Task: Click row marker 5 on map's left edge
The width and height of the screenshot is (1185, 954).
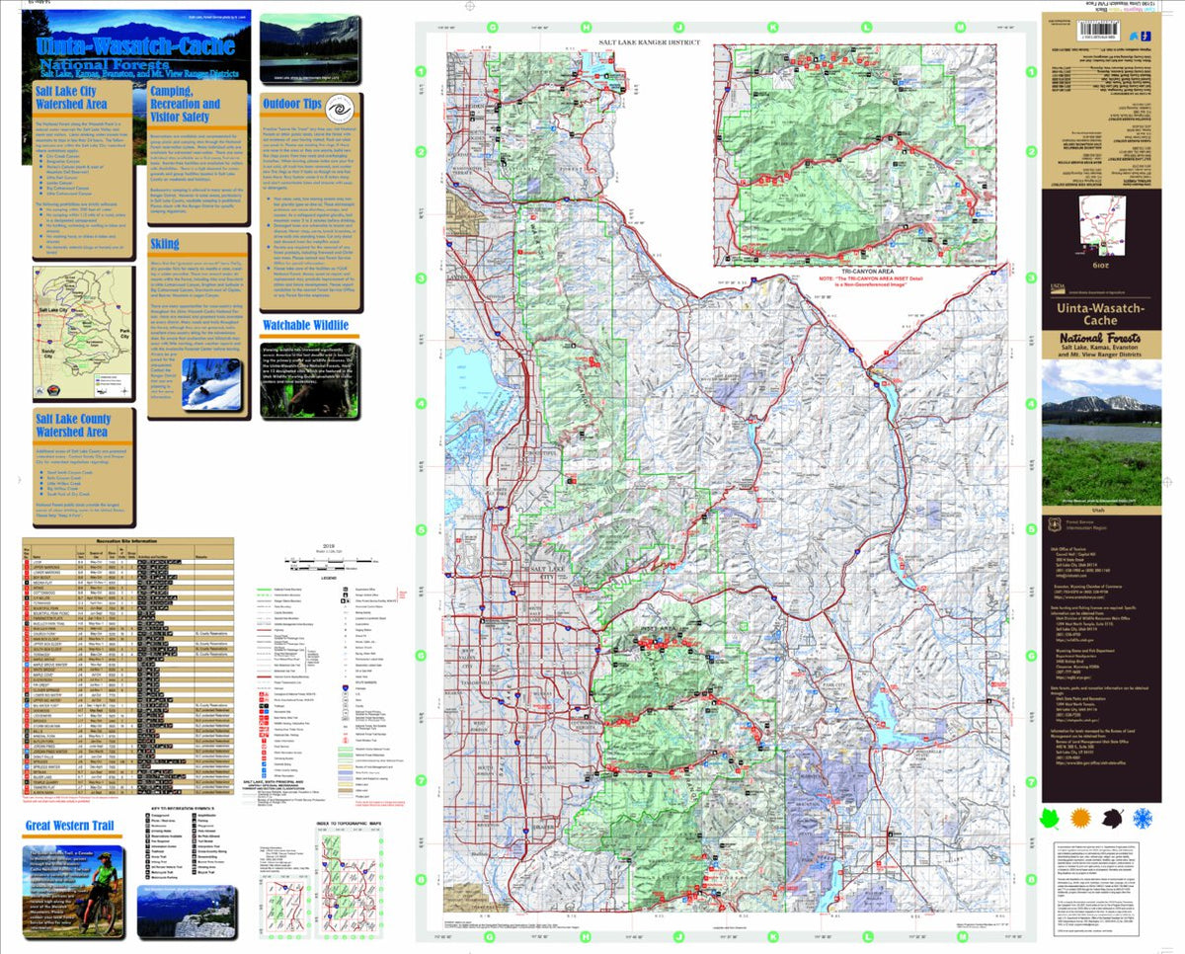Action: pyautogui.click(x=422, y=529)
